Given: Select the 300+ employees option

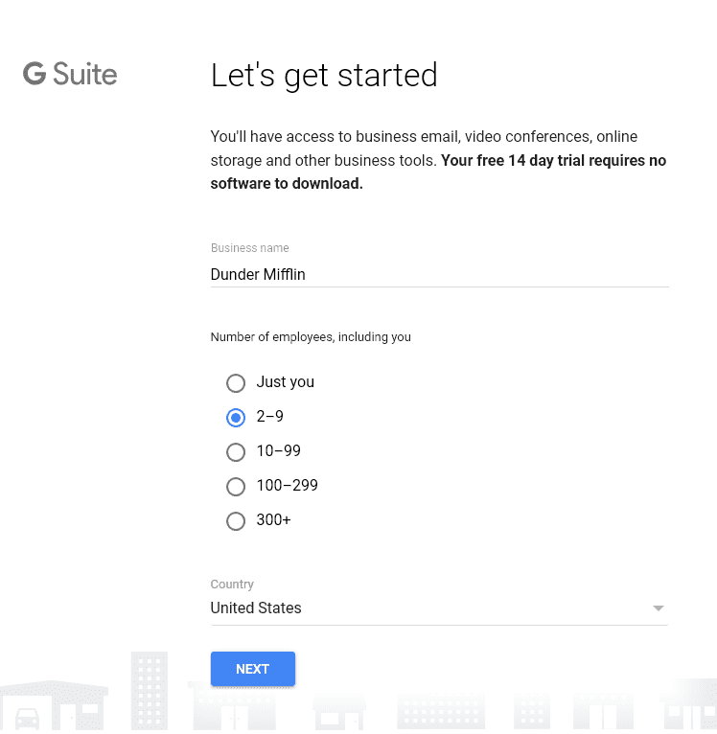Looking at the screenshot, I should tap(236, 521).
